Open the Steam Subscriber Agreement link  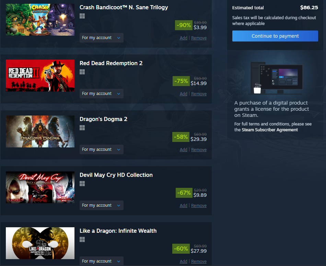pos(270,130)
